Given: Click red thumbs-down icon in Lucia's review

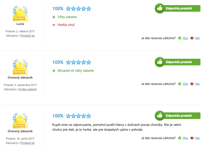Looking at the screenshot, I should tap(192, 38).
